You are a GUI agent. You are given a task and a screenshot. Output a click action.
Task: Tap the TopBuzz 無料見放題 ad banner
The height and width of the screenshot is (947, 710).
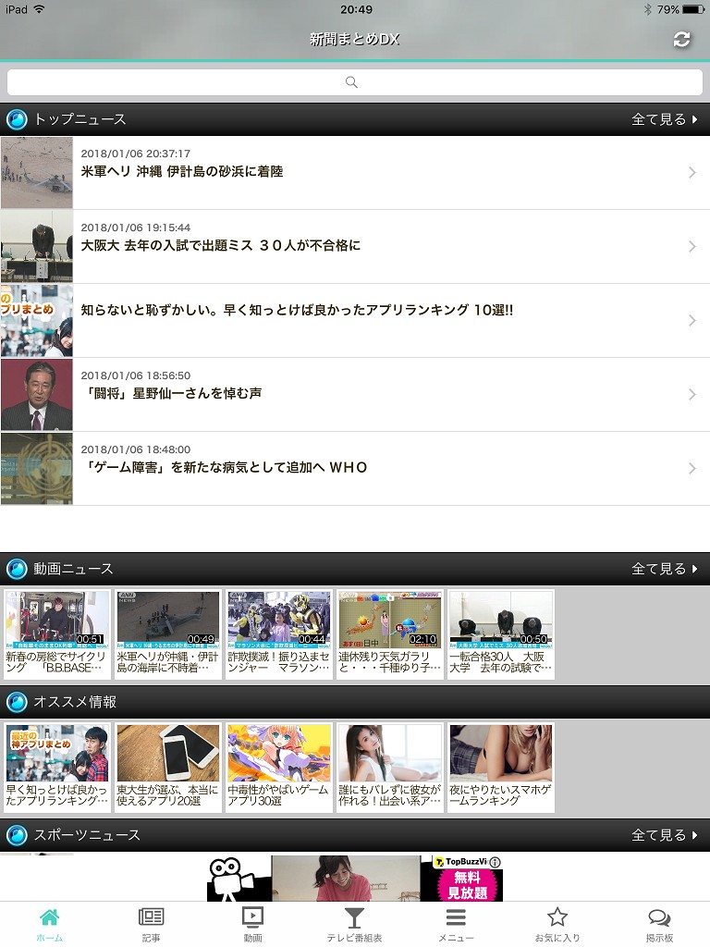coord(355,878)
